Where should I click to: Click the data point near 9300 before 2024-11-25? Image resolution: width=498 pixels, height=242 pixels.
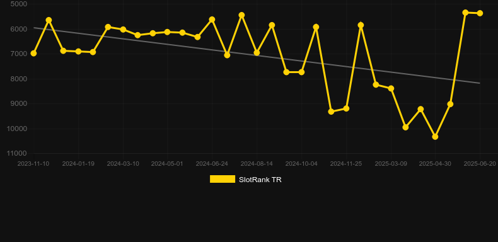coord(331,112)
